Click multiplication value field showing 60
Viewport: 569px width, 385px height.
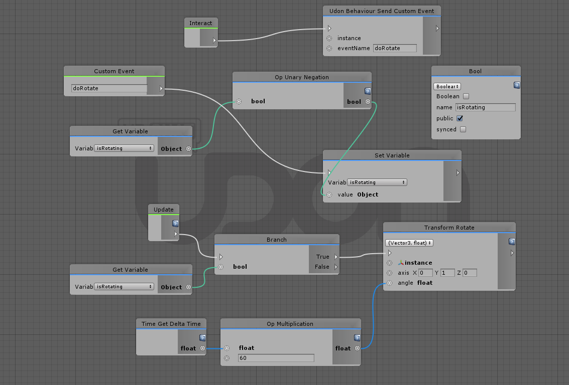click(x=276, y=358)
